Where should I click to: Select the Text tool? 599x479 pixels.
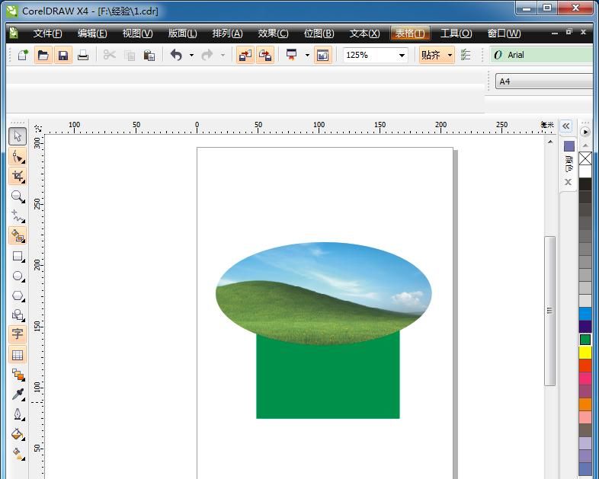(18, 334)
